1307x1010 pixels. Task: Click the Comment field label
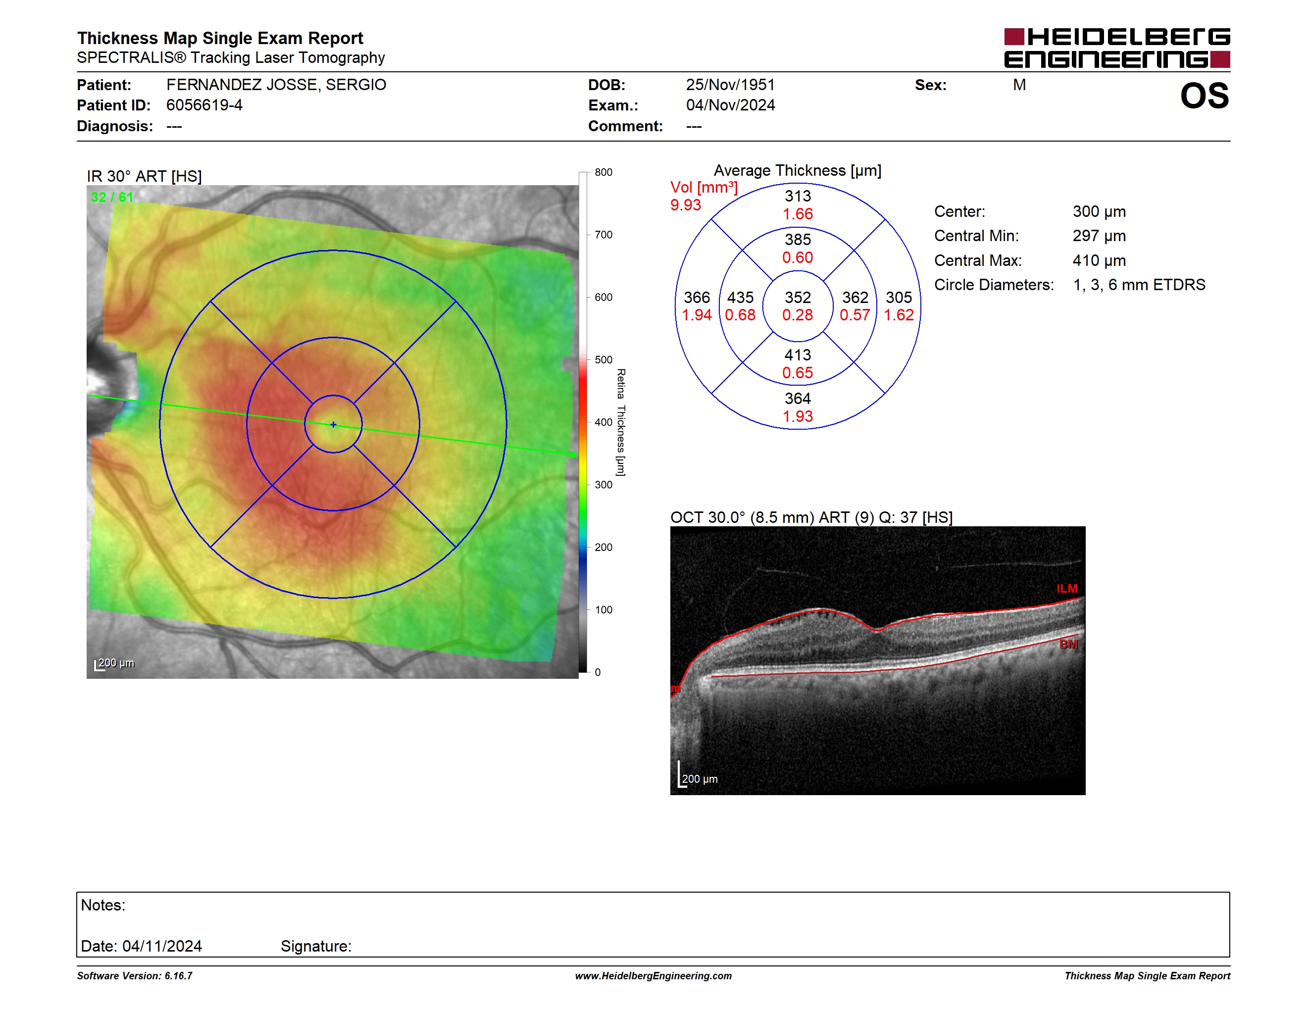coord(625,126)
